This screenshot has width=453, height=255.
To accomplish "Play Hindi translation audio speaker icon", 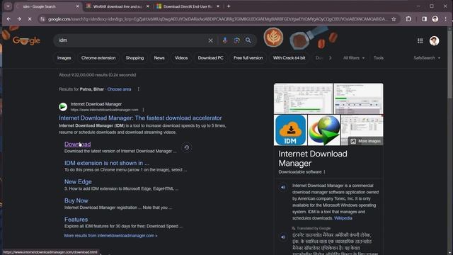I will pyautogui.click(x=283, y=237).
